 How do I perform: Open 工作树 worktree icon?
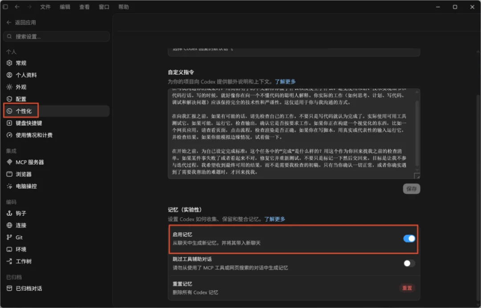click(x=9, y=261)
